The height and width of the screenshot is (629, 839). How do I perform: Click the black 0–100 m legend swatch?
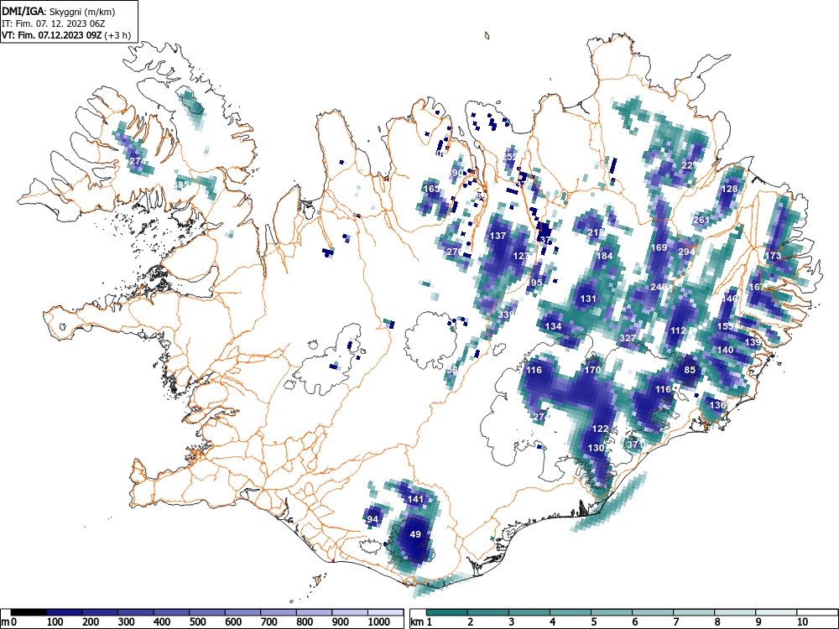coord(29,612)
